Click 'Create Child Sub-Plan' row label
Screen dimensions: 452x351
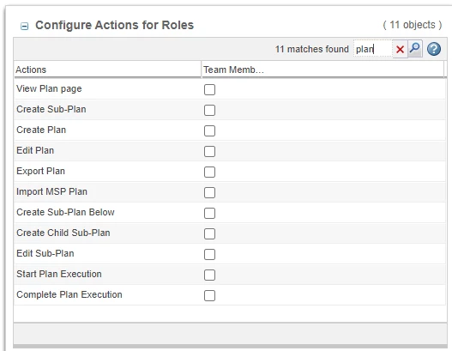63,233
